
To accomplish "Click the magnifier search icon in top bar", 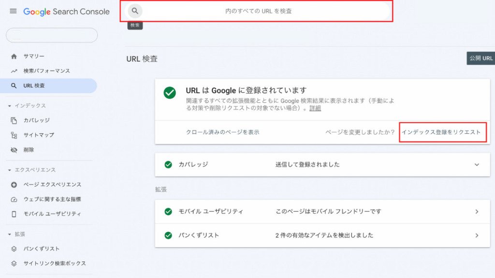I will point(135,11).
